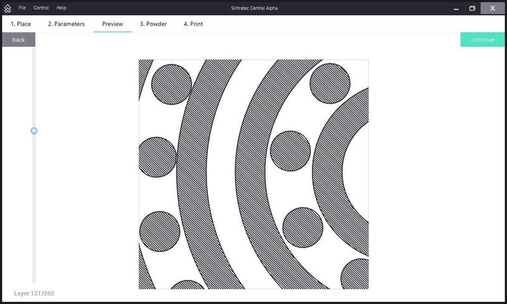Go to the 2. Parameters tab

point(66,24)
